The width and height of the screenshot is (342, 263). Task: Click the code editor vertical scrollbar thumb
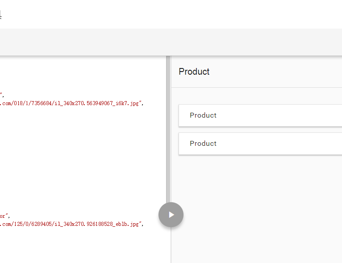click(168, 130)
